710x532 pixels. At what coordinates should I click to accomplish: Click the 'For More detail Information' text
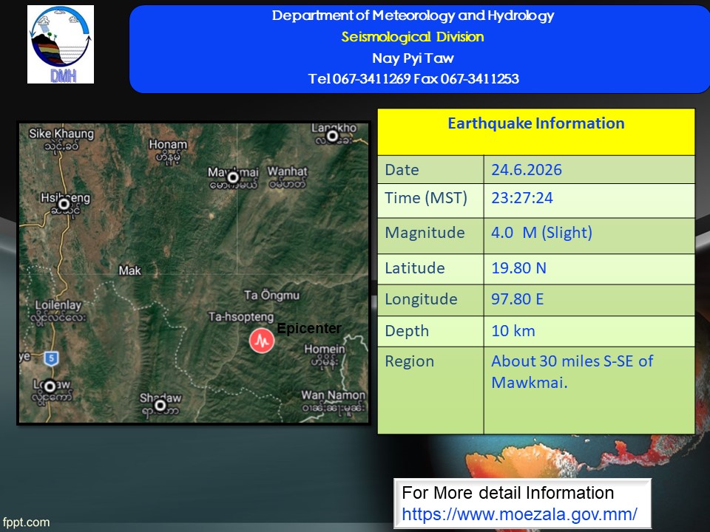(x=508, y=493)
